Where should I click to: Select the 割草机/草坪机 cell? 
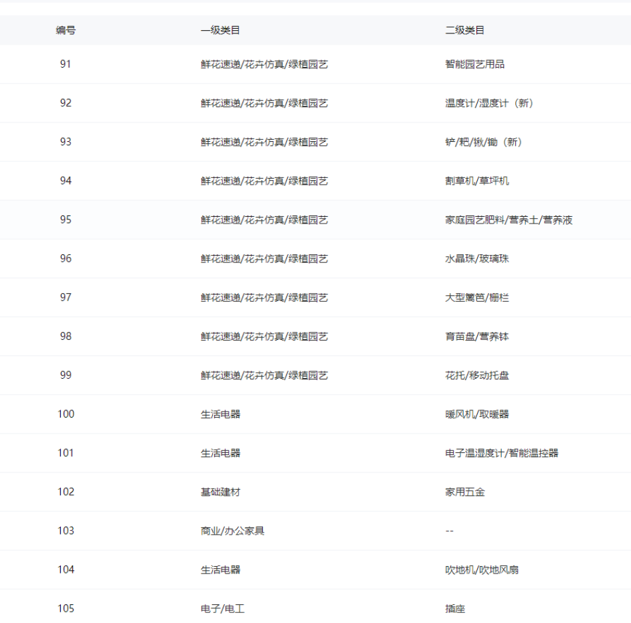point(477,181)
